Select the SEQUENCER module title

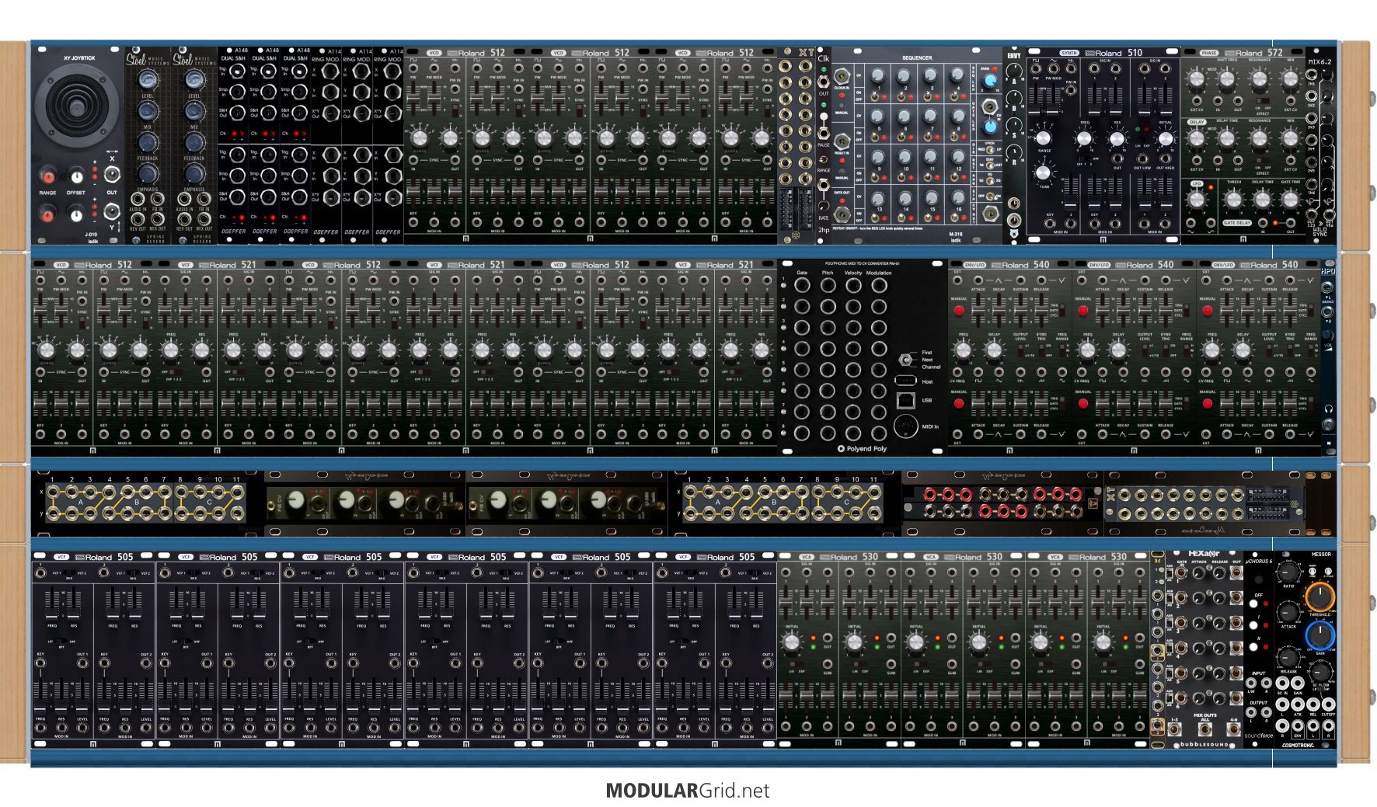point(917,58)
